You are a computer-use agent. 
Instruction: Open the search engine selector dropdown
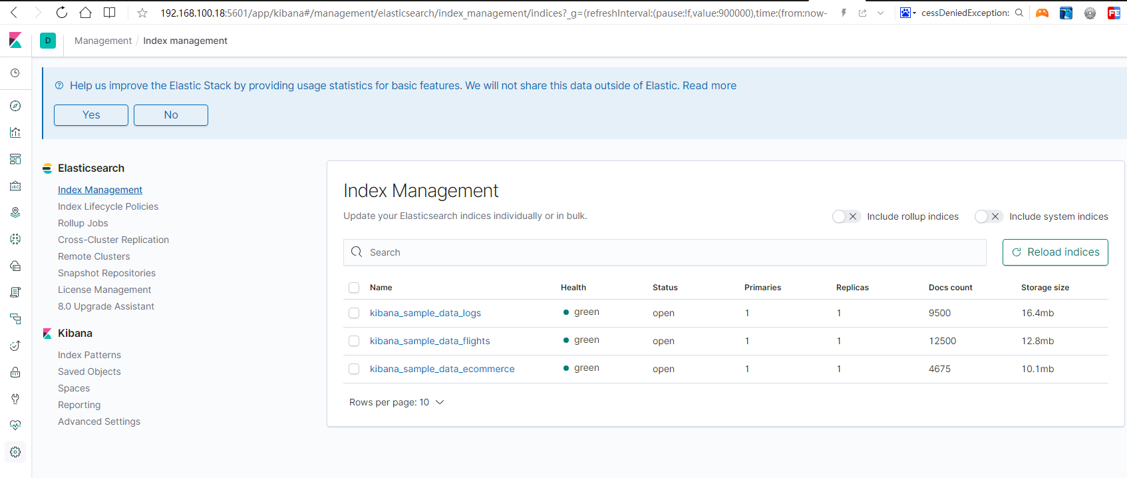(x=908, y=13)
